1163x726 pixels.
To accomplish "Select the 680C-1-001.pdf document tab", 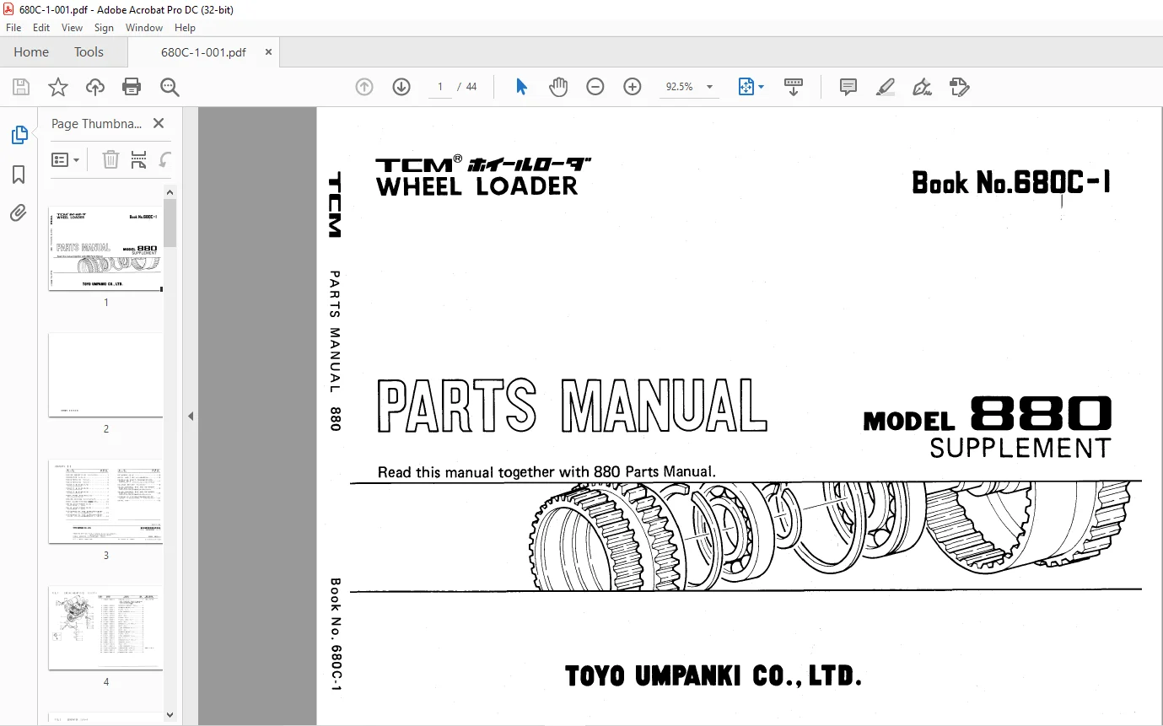I will (203, 51).
